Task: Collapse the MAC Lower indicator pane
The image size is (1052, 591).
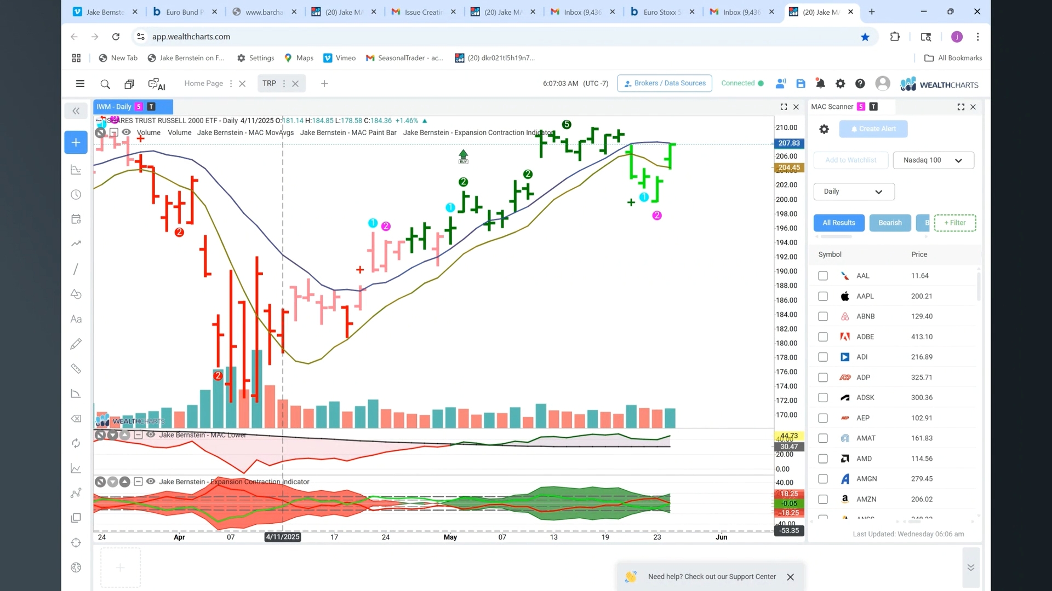Action: [x=138, y=435]
